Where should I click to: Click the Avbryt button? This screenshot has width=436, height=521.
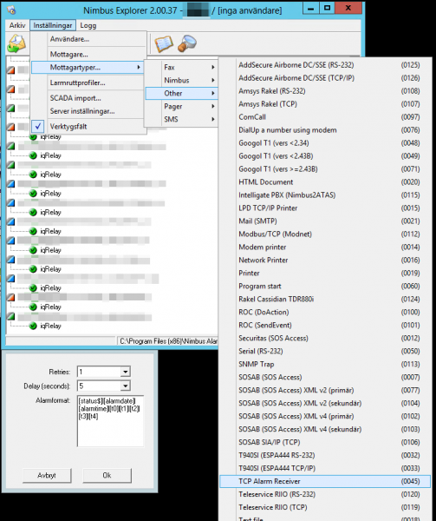click(47, 476)
